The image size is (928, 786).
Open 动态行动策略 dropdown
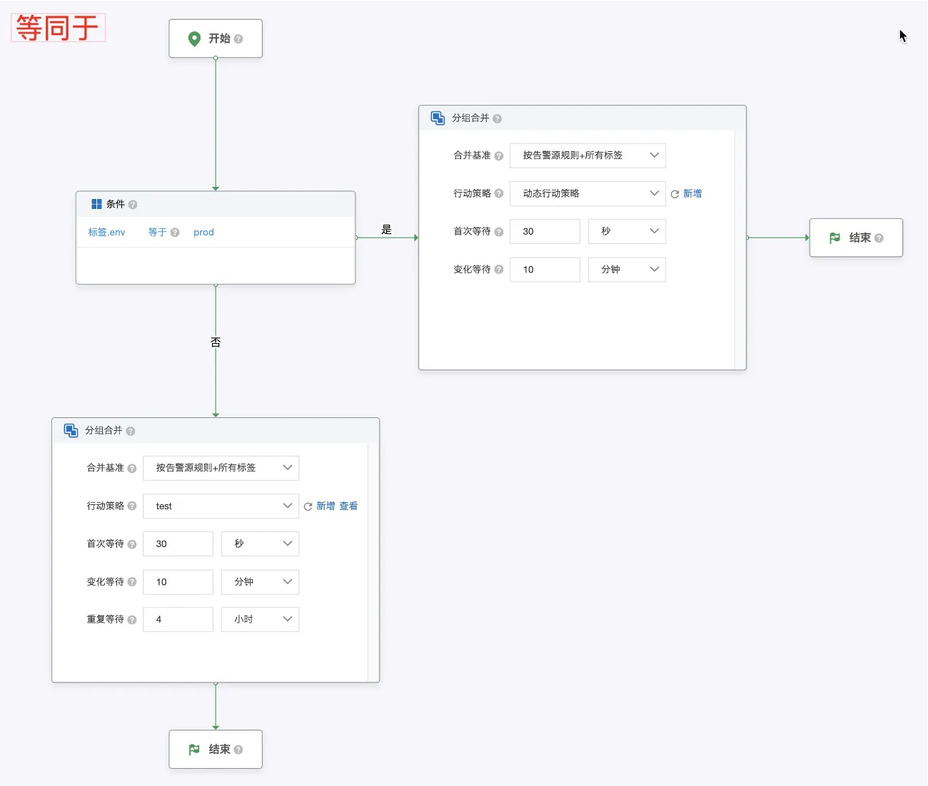pyautogui.click(x=587, y=193)
